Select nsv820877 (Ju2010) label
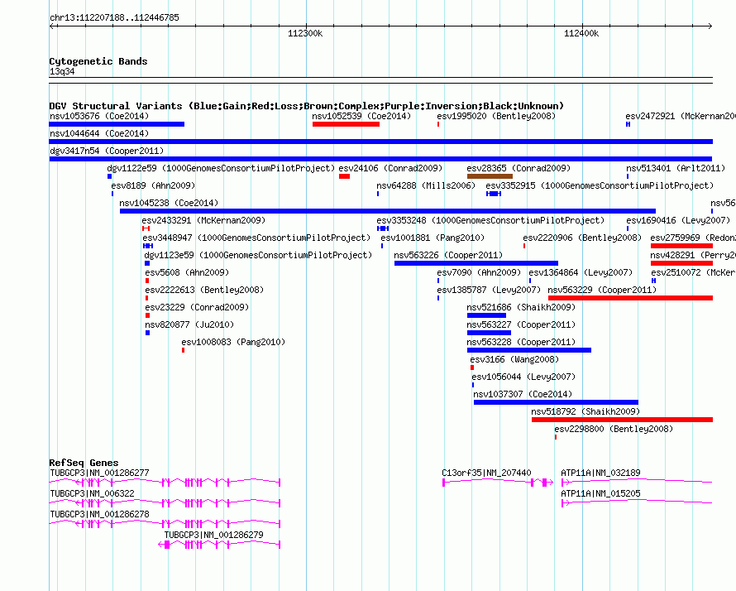 (189, 324)
